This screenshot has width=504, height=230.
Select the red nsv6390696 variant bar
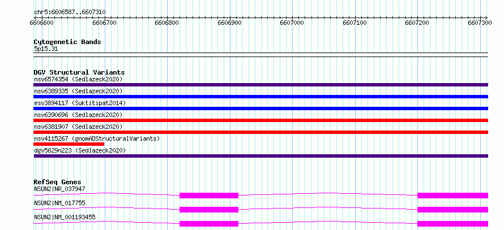pyautogui.click(x=260, y=120)
